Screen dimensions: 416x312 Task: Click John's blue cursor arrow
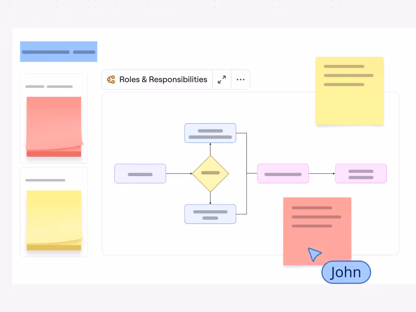pos(314,254)
